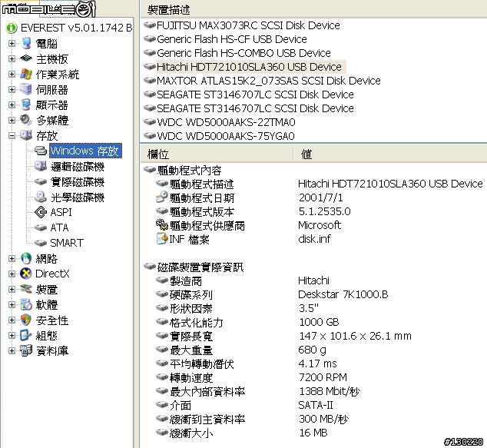Open the 光學磁碟機 tree item
Viewport: 487px width, 448px height.
[x=78, y=197]
